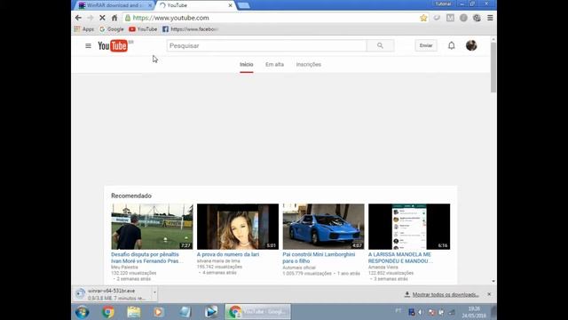Open the browser home page icon

[x=114, y=18]
